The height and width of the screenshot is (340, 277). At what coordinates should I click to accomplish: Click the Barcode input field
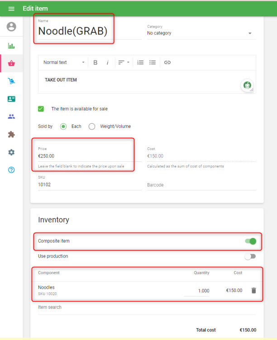(201, 185)
